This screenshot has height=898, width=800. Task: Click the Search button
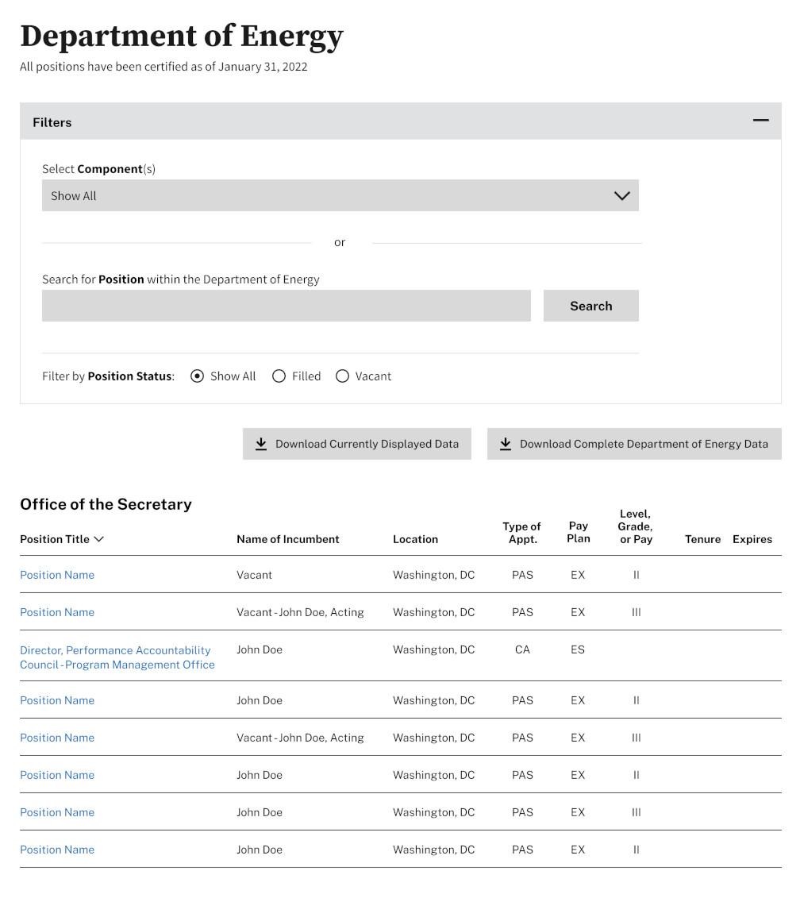click(x=590, y=305)
